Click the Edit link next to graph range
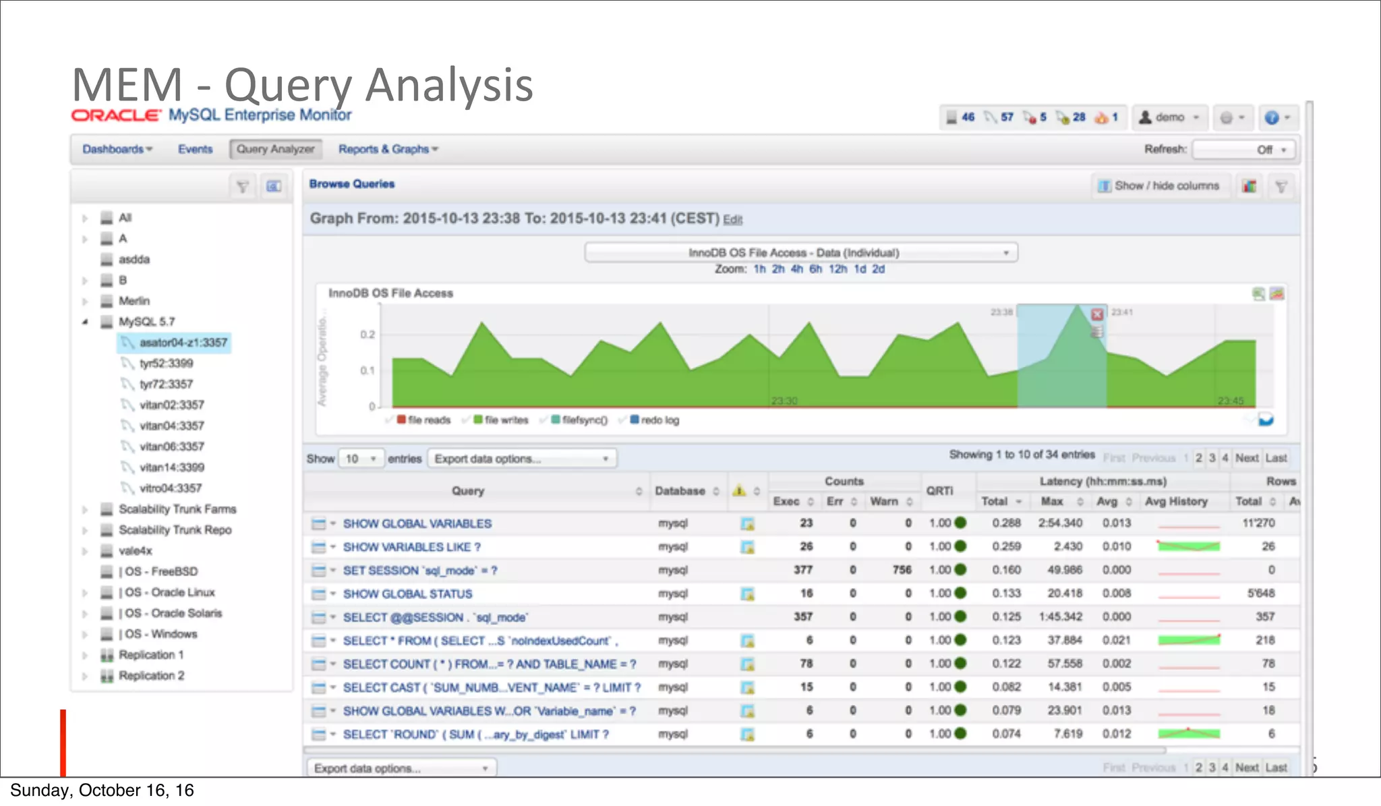This screenshot has width=1381, height=806. (732, 220)
